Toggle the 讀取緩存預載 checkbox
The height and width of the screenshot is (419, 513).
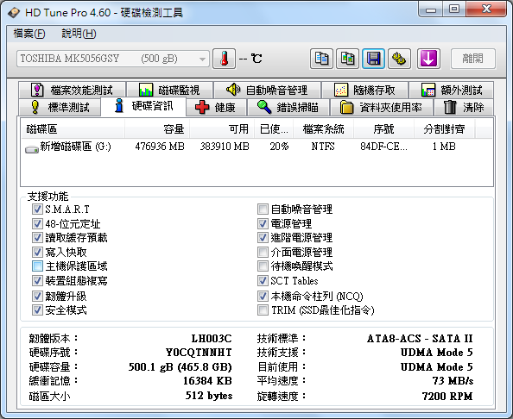coord(37,238)
